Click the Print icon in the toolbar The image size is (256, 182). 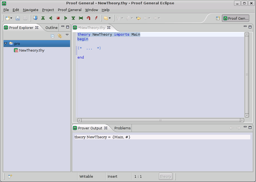point(25,18)
